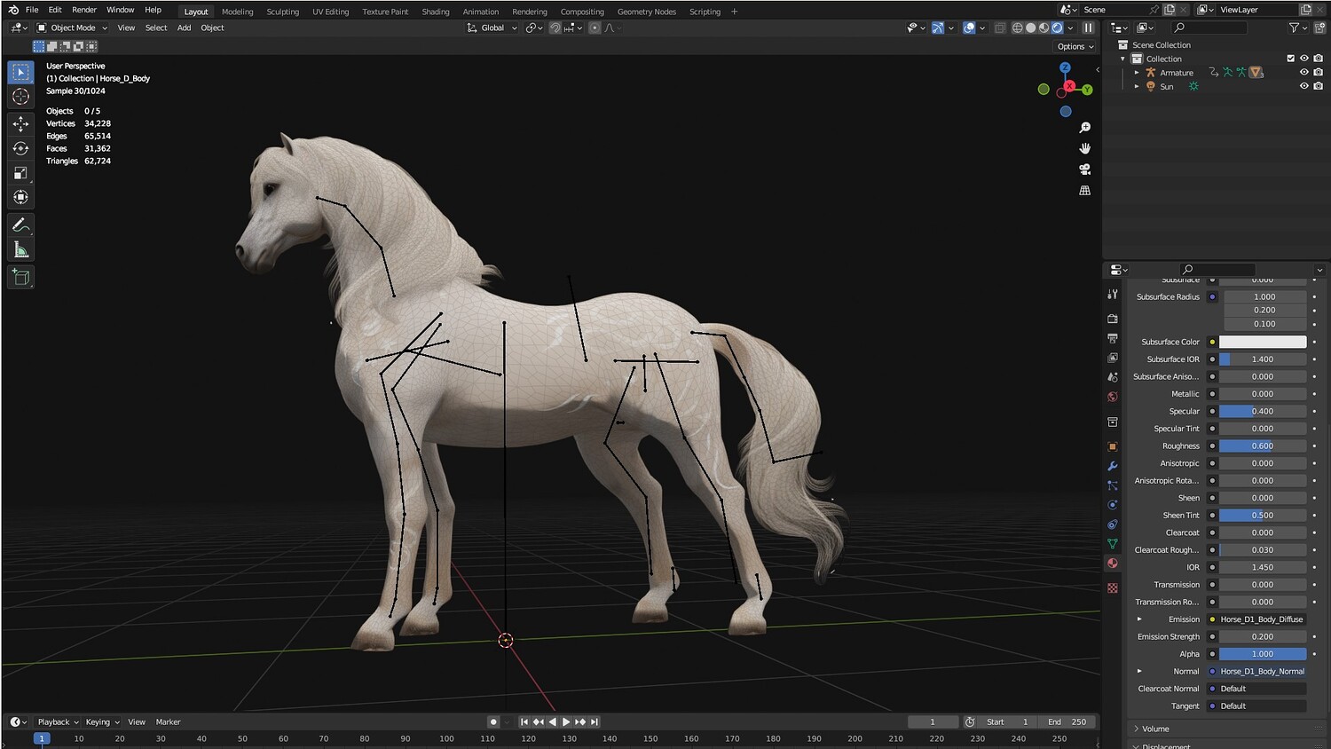Hide Armature in viewport via eye icon

(x=1304, y=73)
